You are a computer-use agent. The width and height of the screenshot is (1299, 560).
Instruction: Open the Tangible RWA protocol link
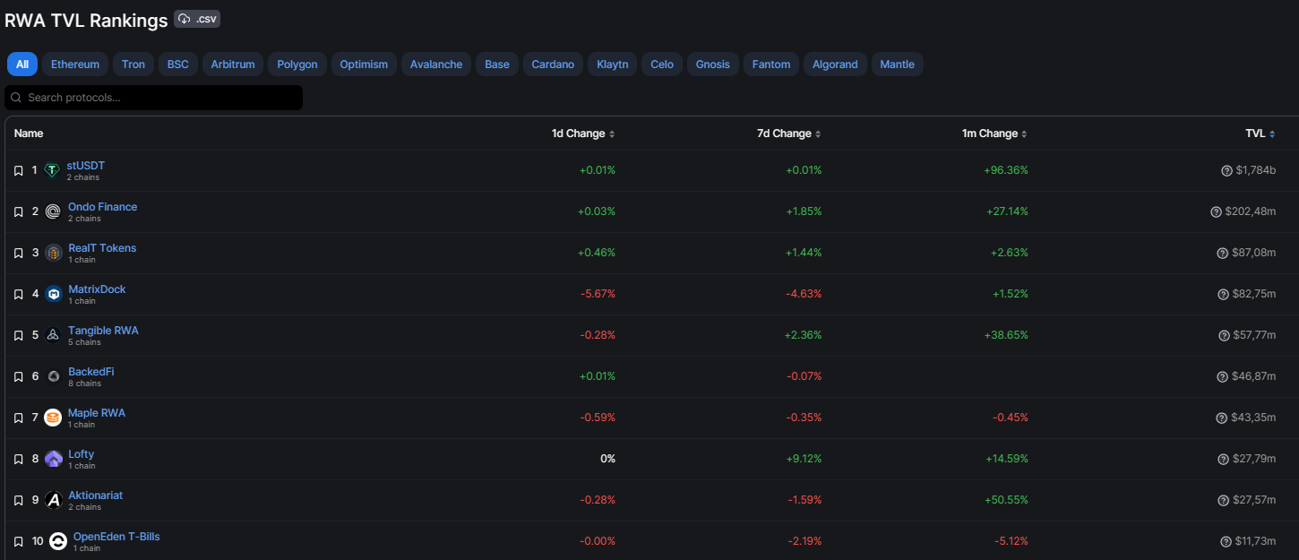pyautogui.click(x=103, y=331)
